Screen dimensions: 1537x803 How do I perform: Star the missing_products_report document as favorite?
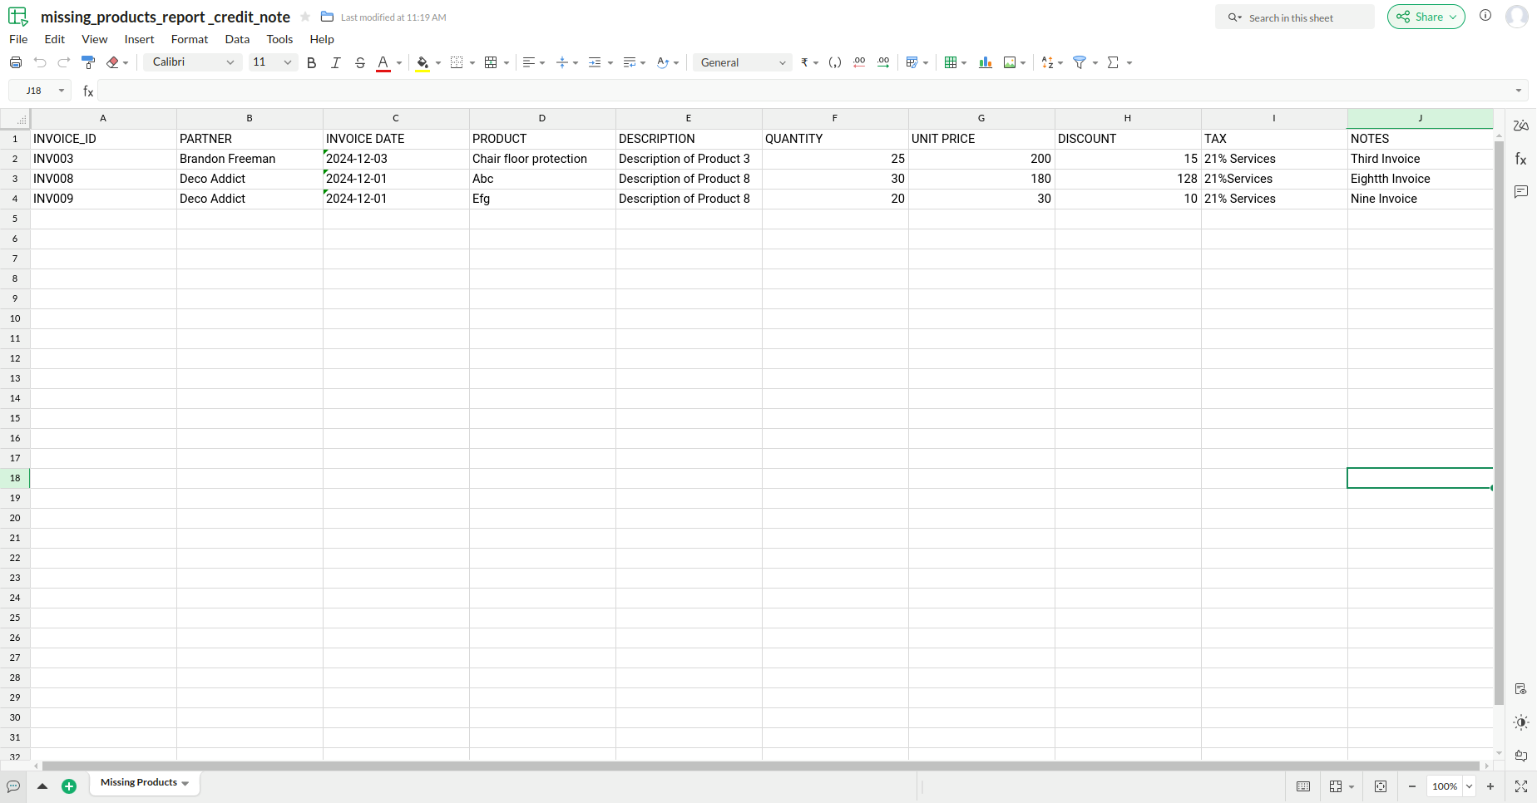(305, 17)
